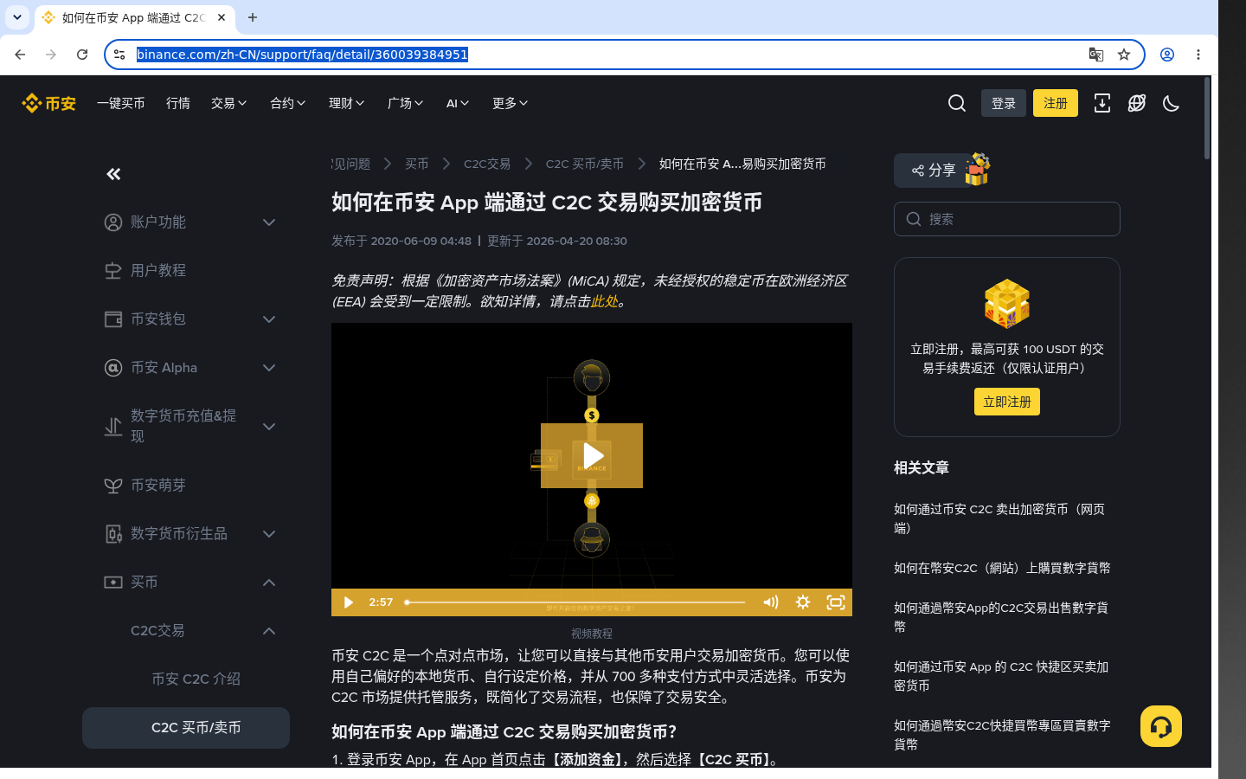Click the 币安 Alpha icon in sidebar
This screenshot has width=1246, height=779.
coord(113,368)
